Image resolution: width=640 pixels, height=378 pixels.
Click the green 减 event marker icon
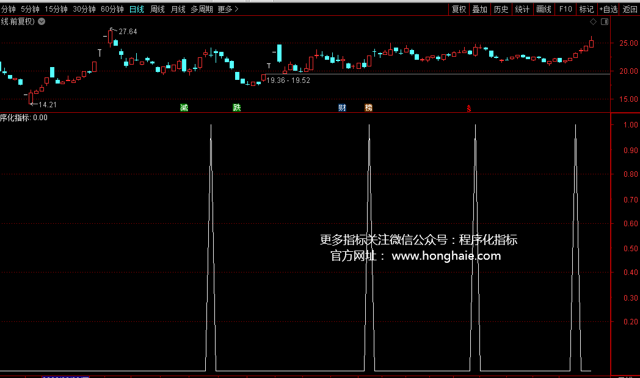[x=184, y=108]
